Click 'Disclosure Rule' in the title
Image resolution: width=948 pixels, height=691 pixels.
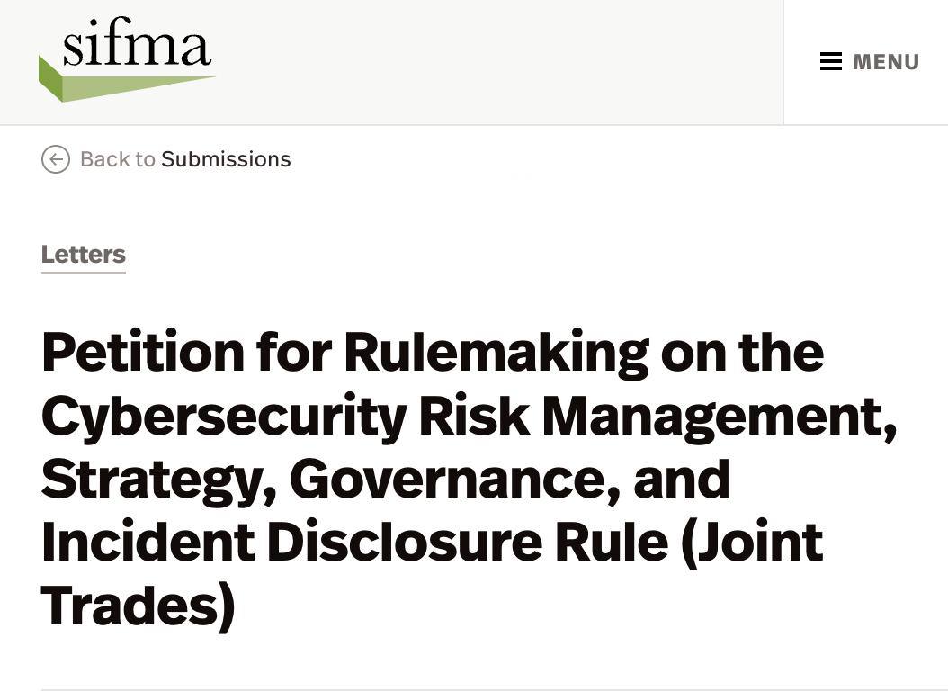[468, 542]
